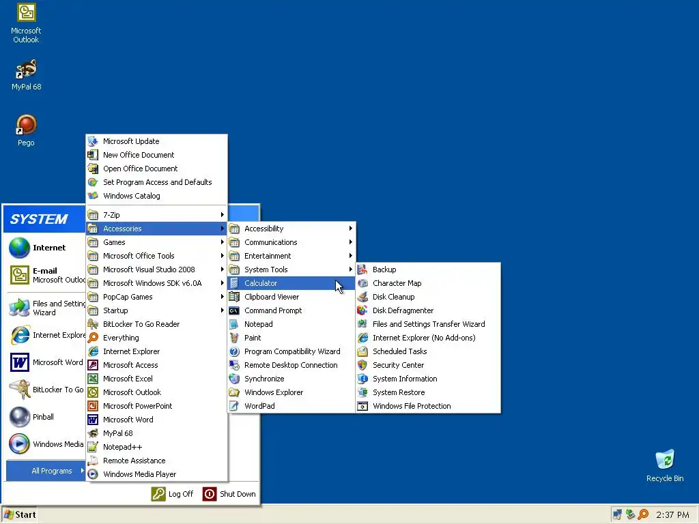Open Files and Settings Transfer Wizard in System Tools
The image size is (699, 524).
pos(429,324)
